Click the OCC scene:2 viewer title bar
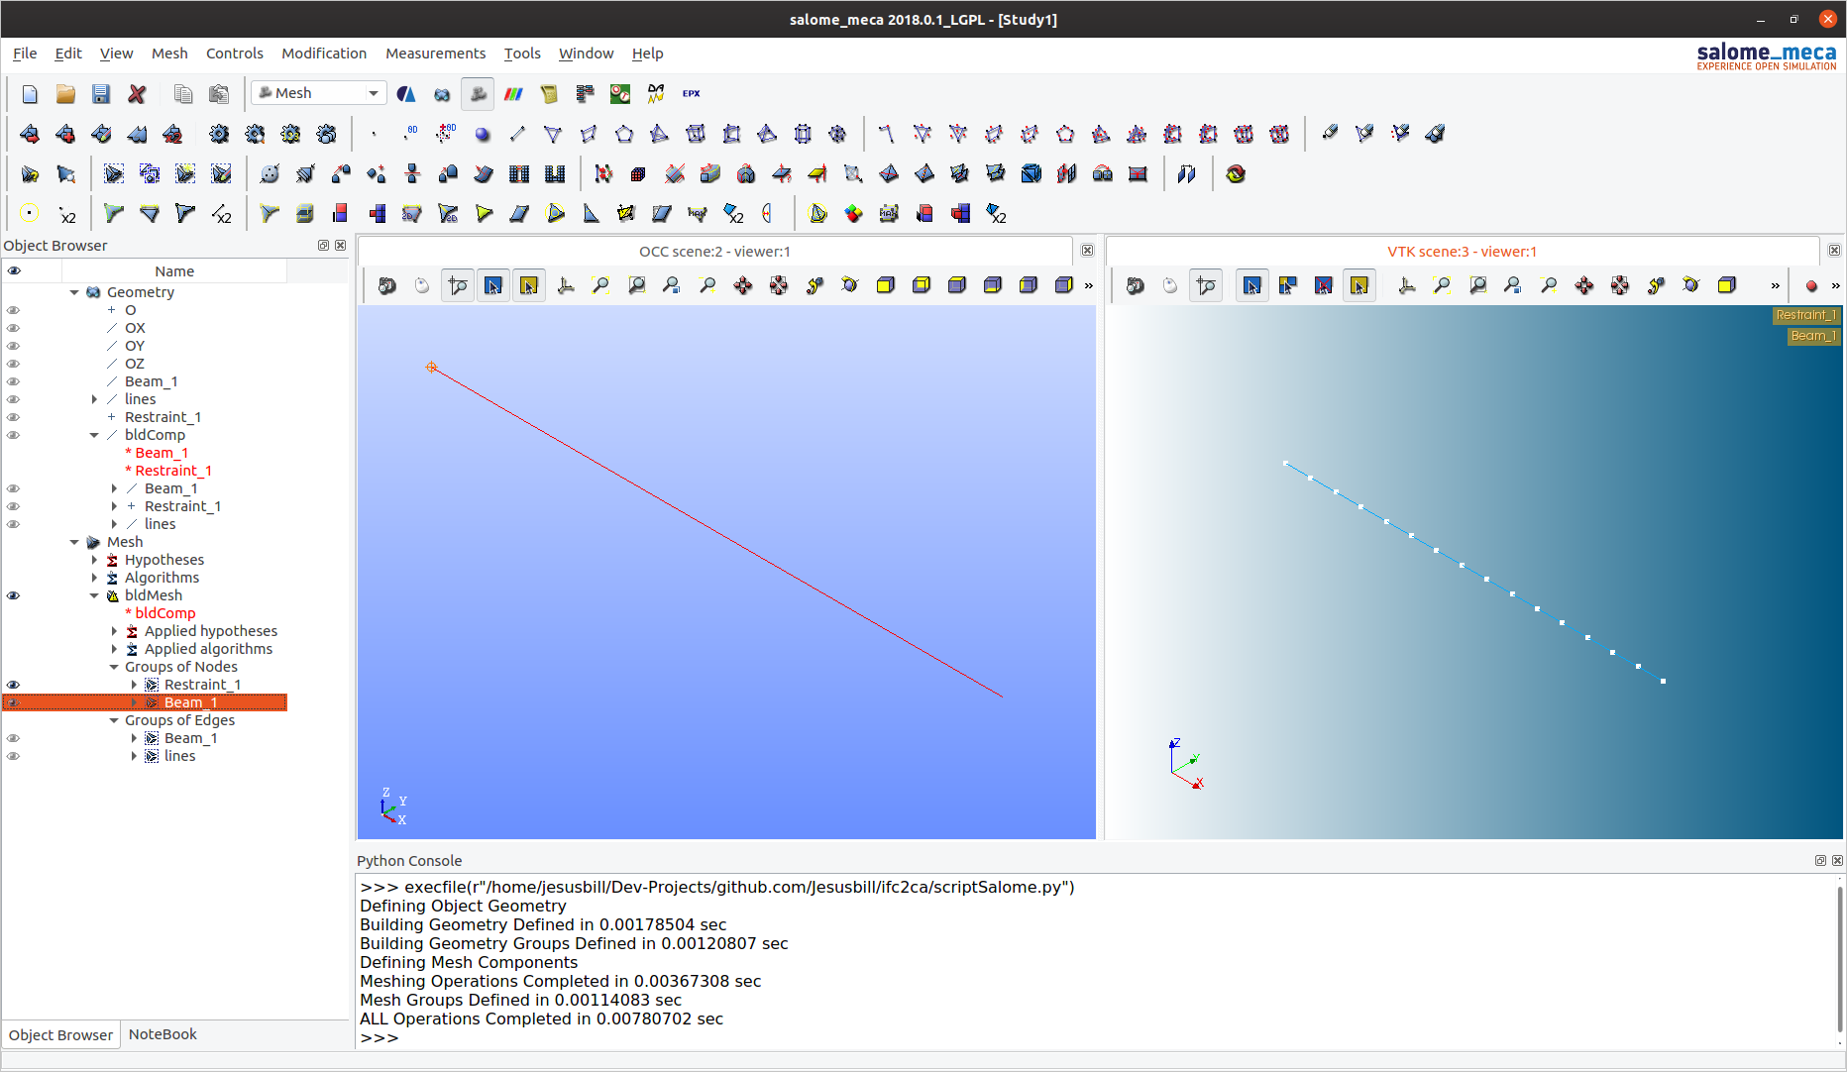 (x=715, y=251)
